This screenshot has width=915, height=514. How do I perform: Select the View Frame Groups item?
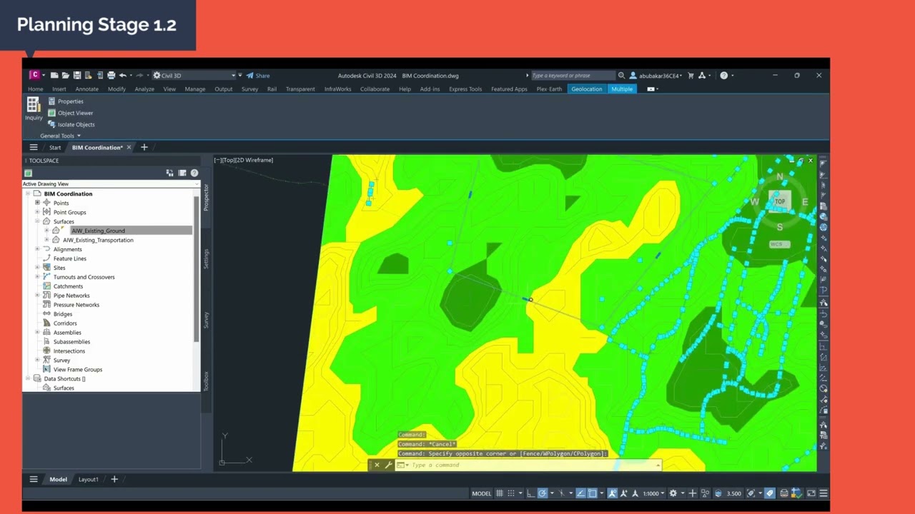point(77,370)
